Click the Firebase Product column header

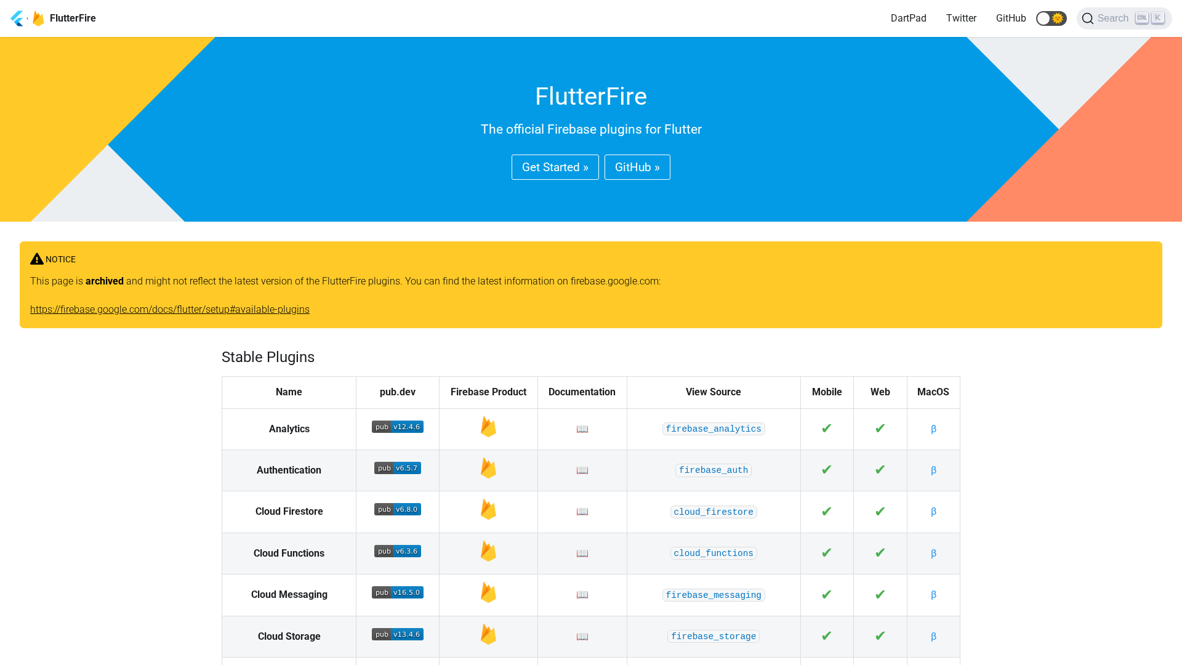(x=488, y=392)
